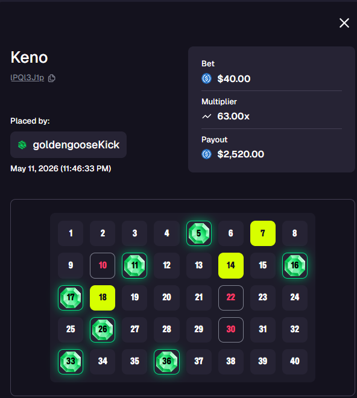Click the 63.00x multiplier value

(x=233, y=116)
